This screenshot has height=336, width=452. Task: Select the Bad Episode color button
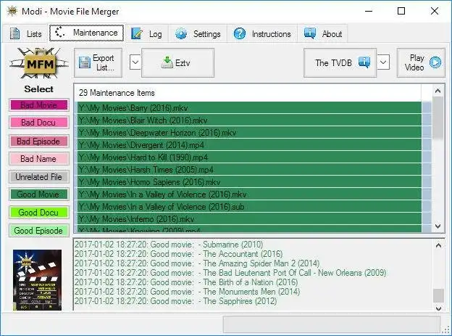coord(38,142)
